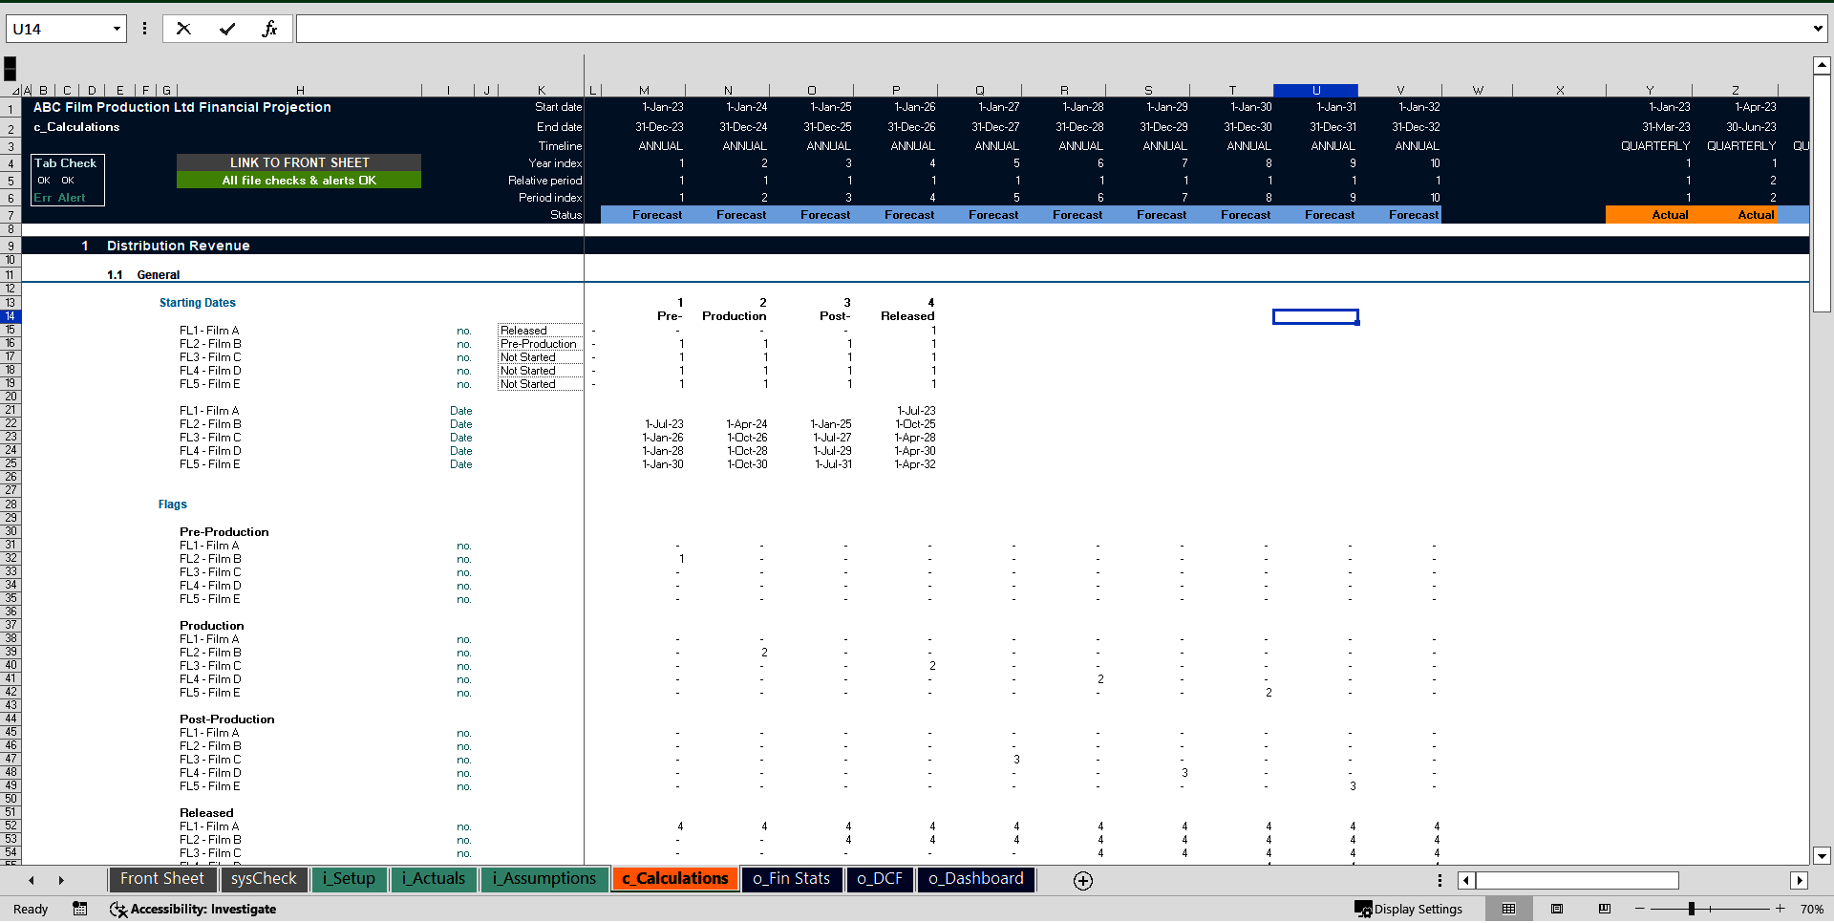Switch to Page Layout view
The height and width of the screenshot is (923, 1834).
pyautogui.click(x=1557, y=909)
